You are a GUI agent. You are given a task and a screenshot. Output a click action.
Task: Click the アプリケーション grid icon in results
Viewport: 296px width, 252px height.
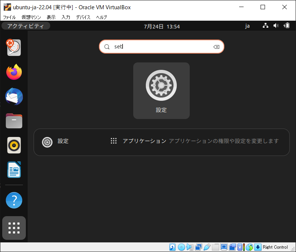(114, 141)
